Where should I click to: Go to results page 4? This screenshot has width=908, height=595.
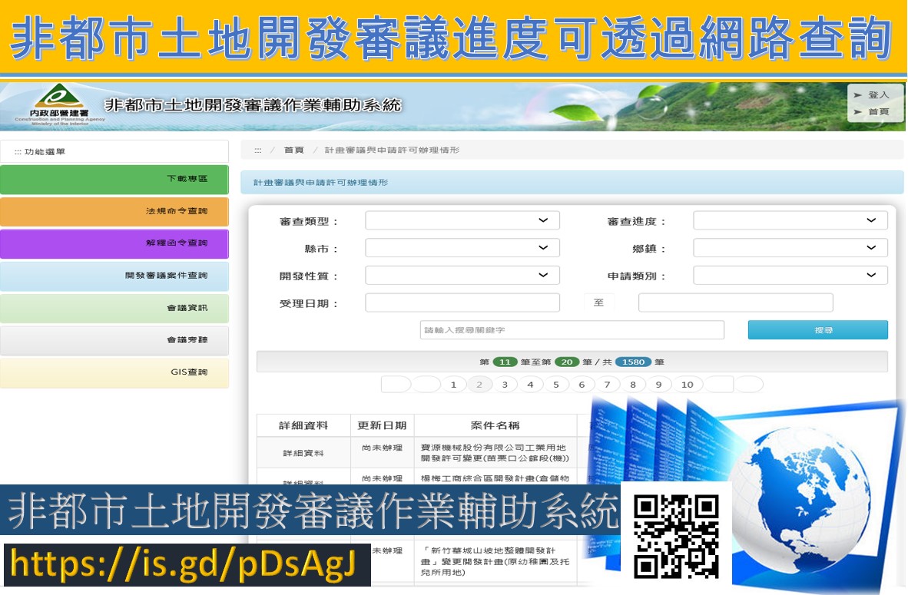(531, 385)
